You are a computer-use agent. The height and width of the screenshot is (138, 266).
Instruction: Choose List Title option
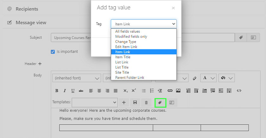[x=144, y=67]
